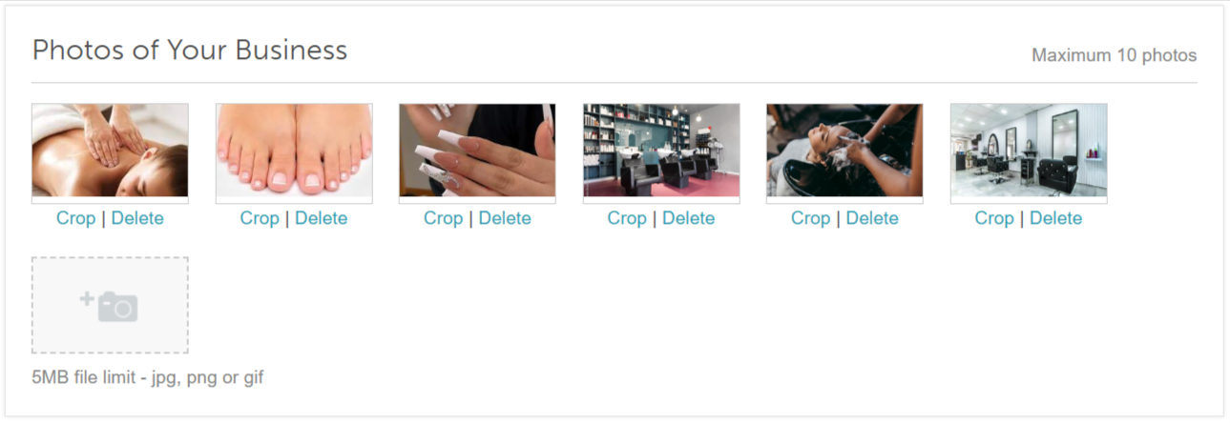Screen dimensions: 1230x423
Task: Select the acrylic nails thumbnail
Action: click(477, 151)
